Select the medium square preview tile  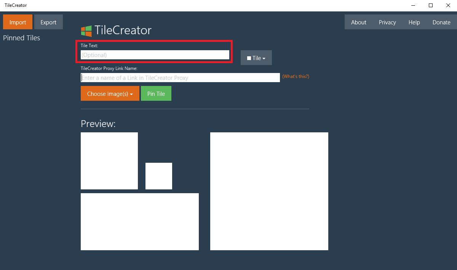[109, 160]
